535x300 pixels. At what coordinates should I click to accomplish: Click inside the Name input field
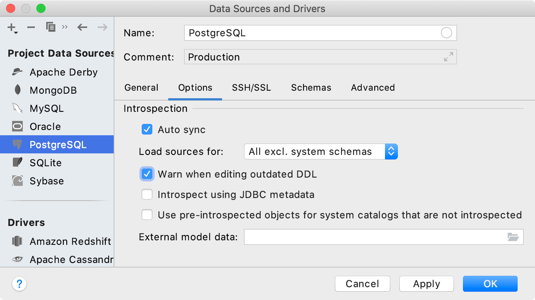pos(303,33)
